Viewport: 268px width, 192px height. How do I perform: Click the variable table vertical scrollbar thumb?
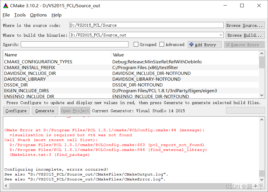click(262, 62)
